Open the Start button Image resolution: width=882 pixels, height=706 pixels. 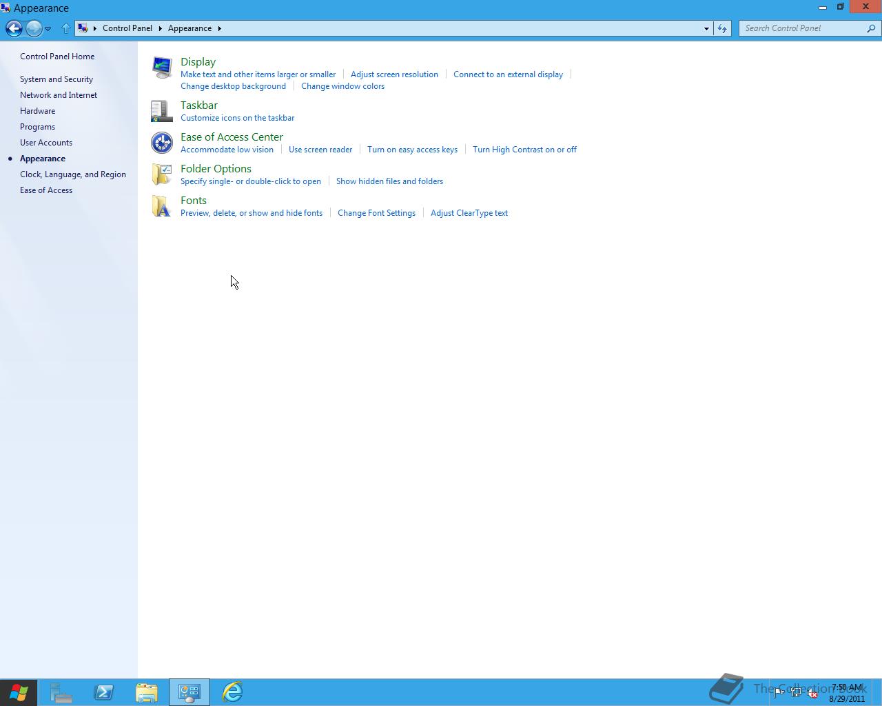tap(19, 692)
